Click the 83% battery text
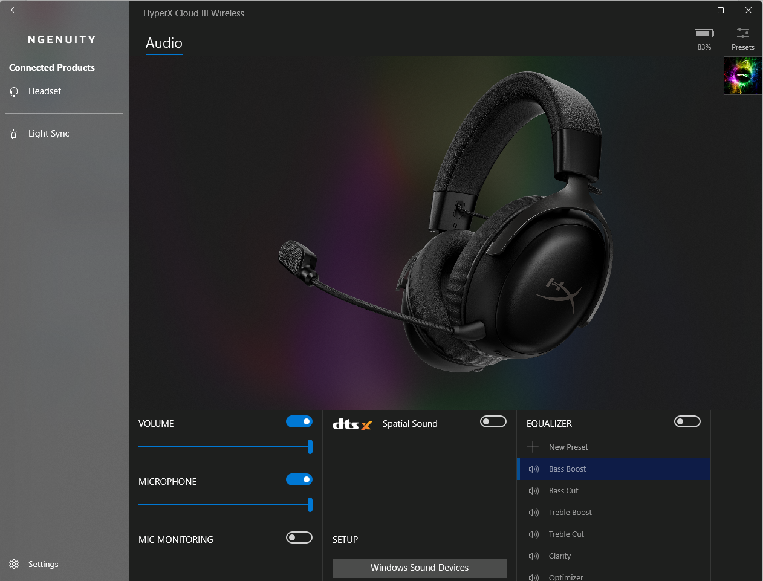Screen dimensions: 763x581 (704, 47)
